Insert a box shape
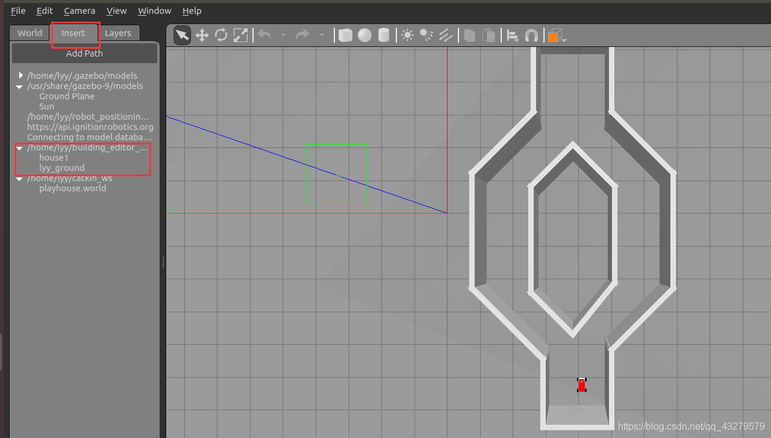771x438 pixels. point(345,35)
